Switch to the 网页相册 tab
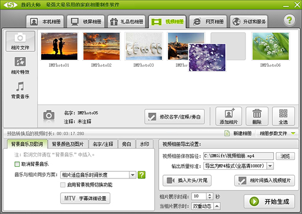The width and height of the screenshot is (302, 214). click(208, 21)
